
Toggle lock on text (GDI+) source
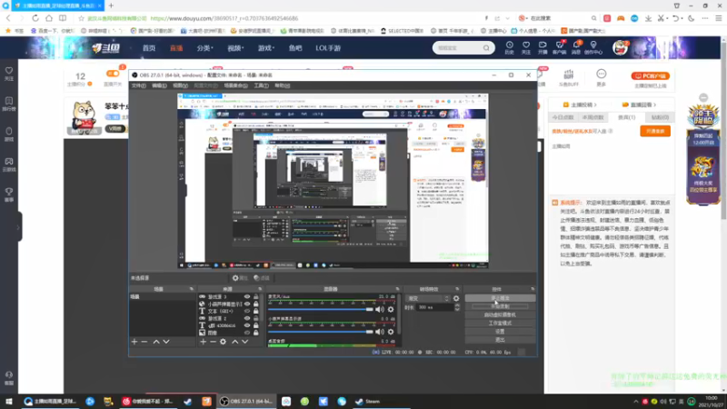(256, 311)
